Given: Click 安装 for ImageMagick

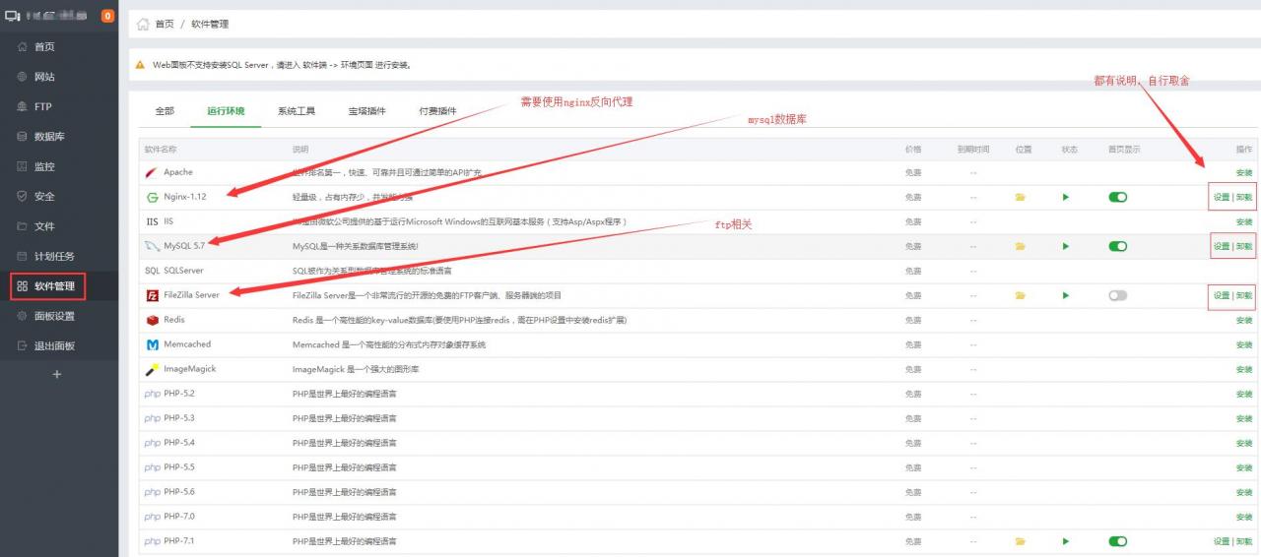Looking at the screenshot, I should (1244, 369).
